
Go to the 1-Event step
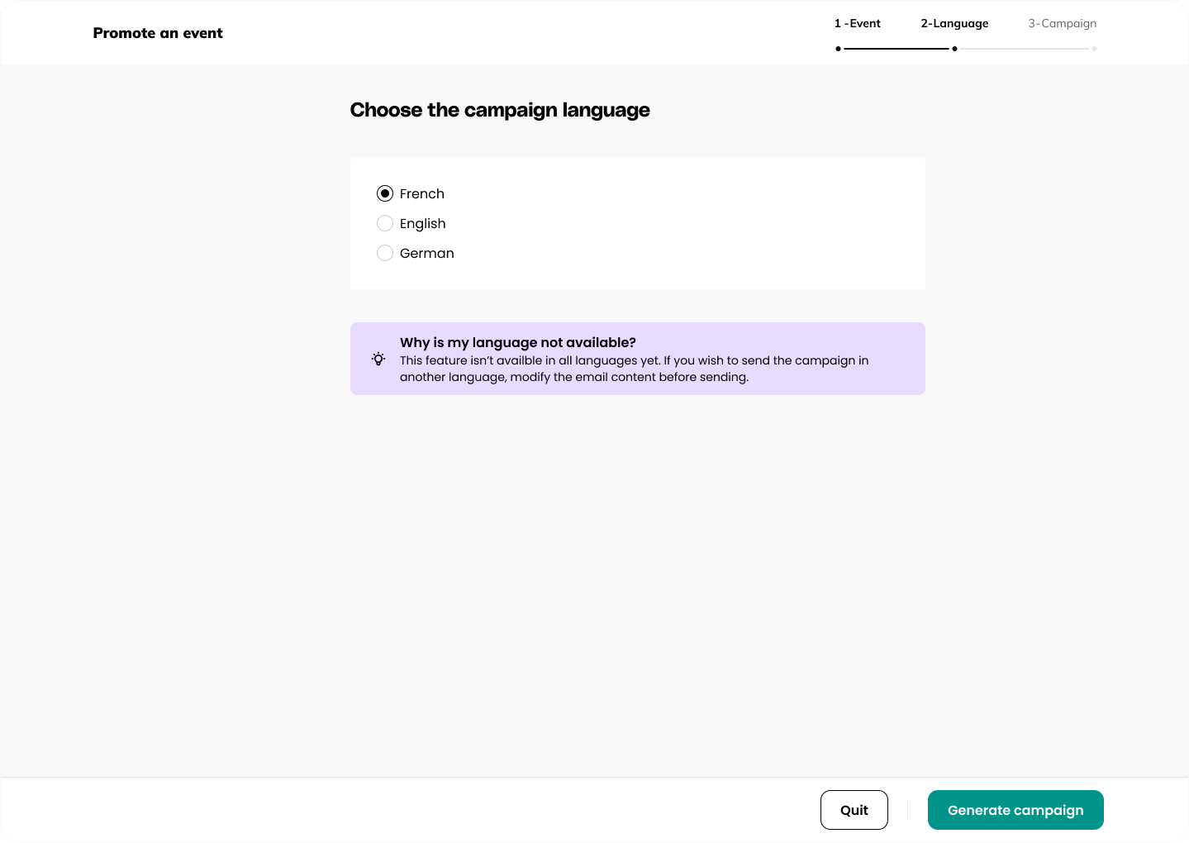[x=857, y=23]
